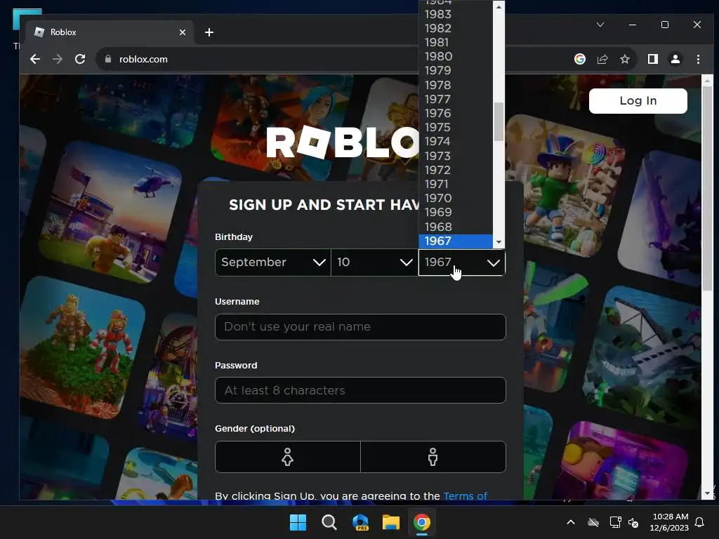Open the birthday day dropdown

[374, 262]
